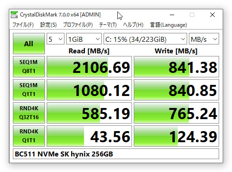This screenshot has height=172, width=232.
Task: Click the Write [MB/s] column header
Action: (176, 51)
